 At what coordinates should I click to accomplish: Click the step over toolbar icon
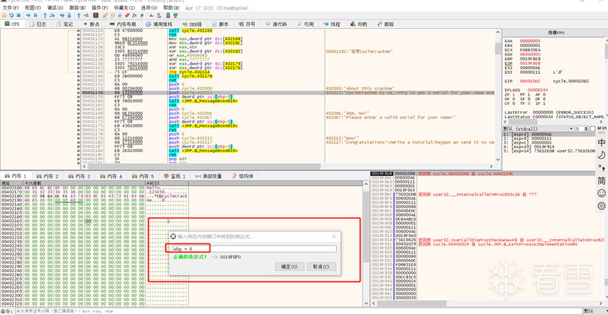(52, 15)
